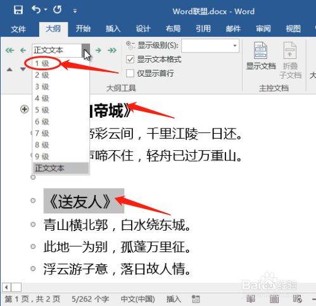Click the Redo/Repeat icon
The image size is (316, 306).
[58, 10]
